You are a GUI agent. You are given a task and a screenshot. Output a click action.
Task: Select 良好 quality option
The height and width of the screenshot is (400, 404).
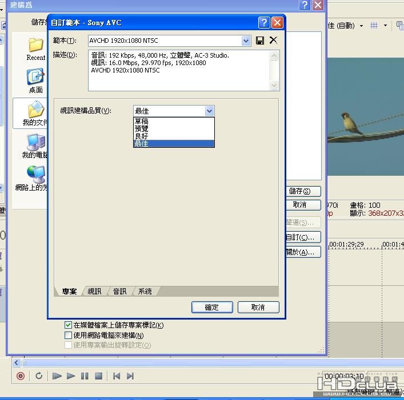click(x=174, y=136)
